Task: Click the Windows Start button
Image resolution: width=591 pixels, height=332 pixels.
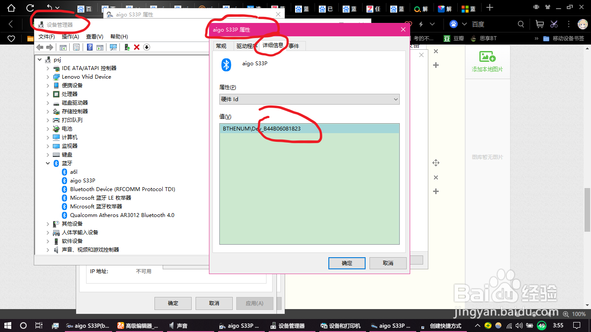Action: click(x=8, y=326)
